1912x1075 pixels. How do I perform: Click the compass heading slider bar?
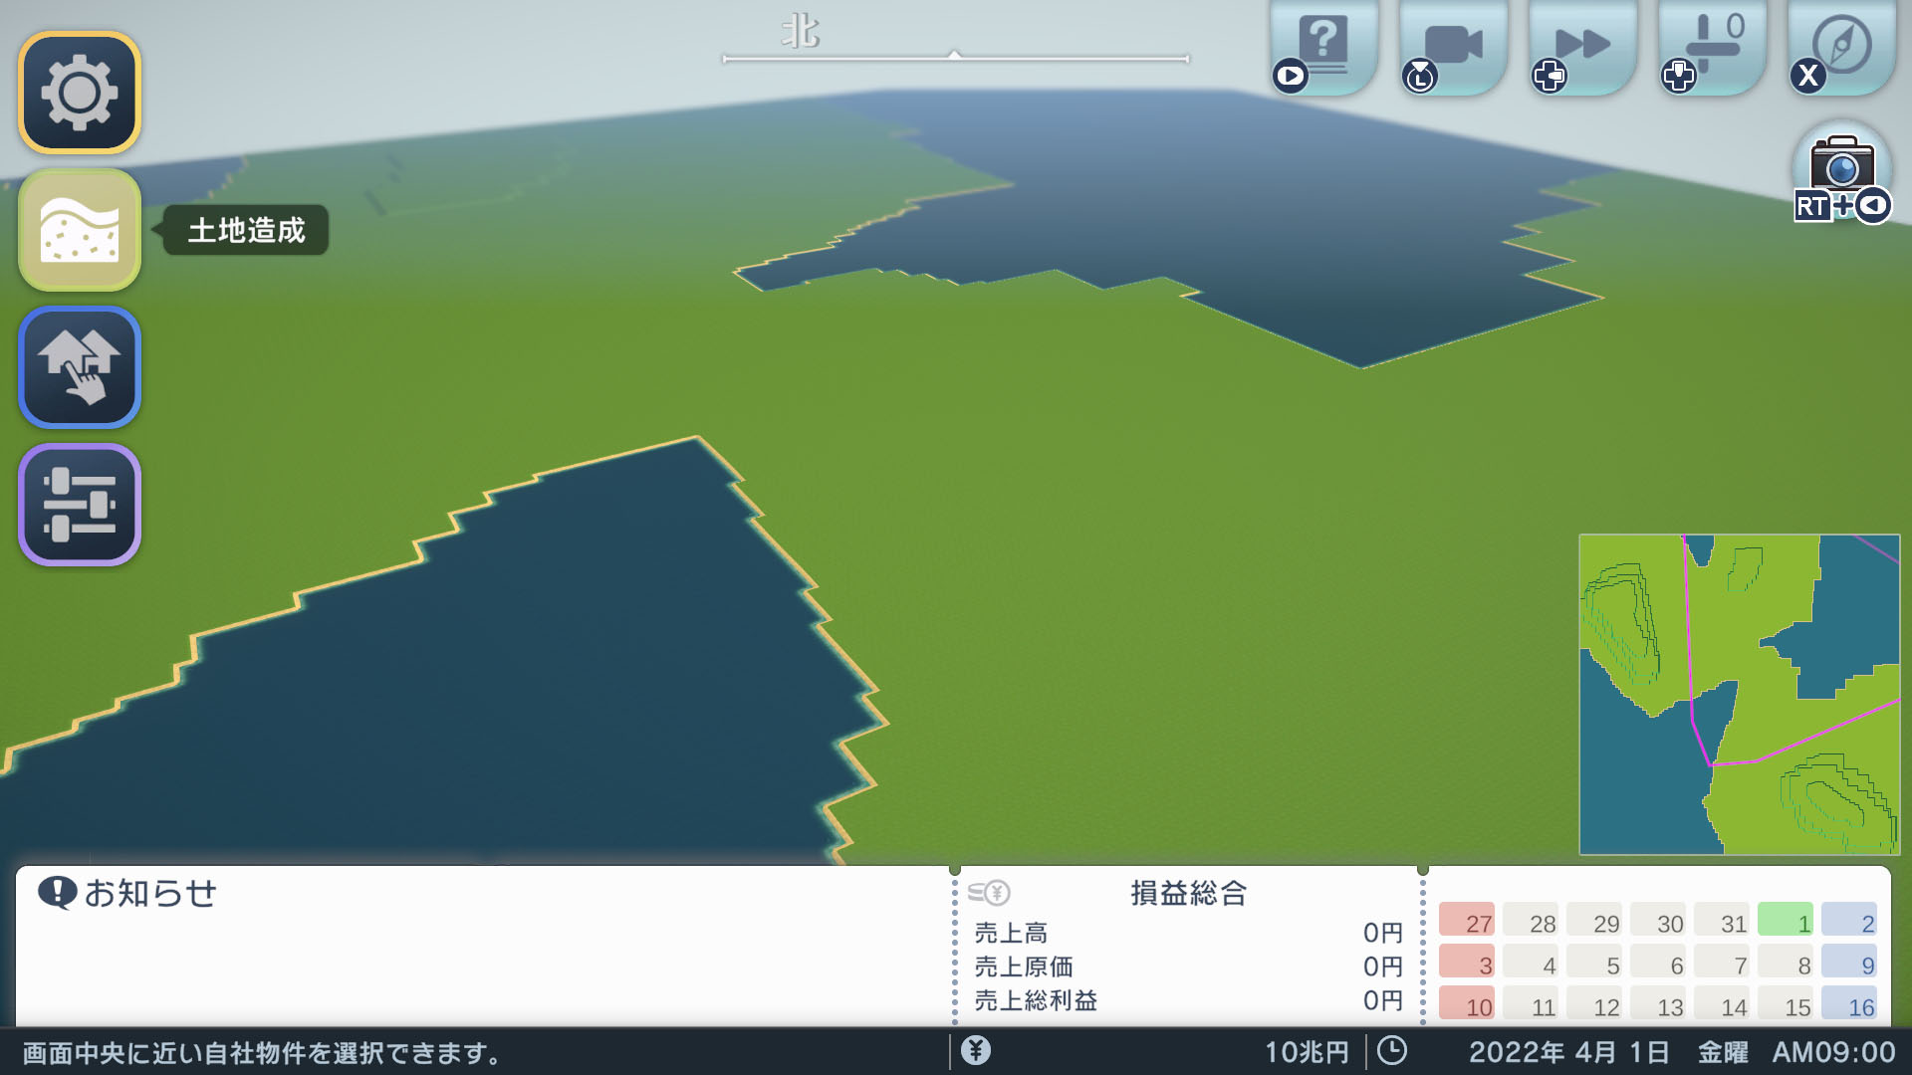coord(955,59)
